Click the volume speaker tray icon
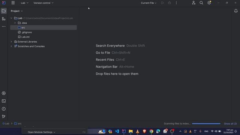 [x=216, y=131]
